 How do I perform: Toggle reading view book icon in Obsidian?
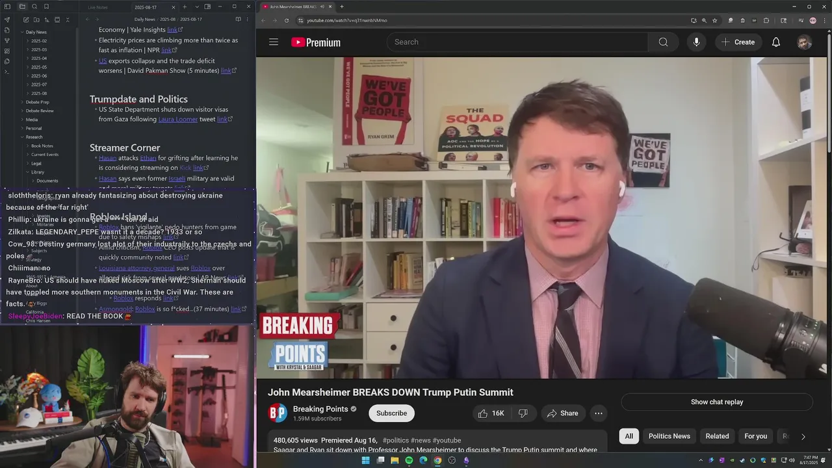[238, 19]
